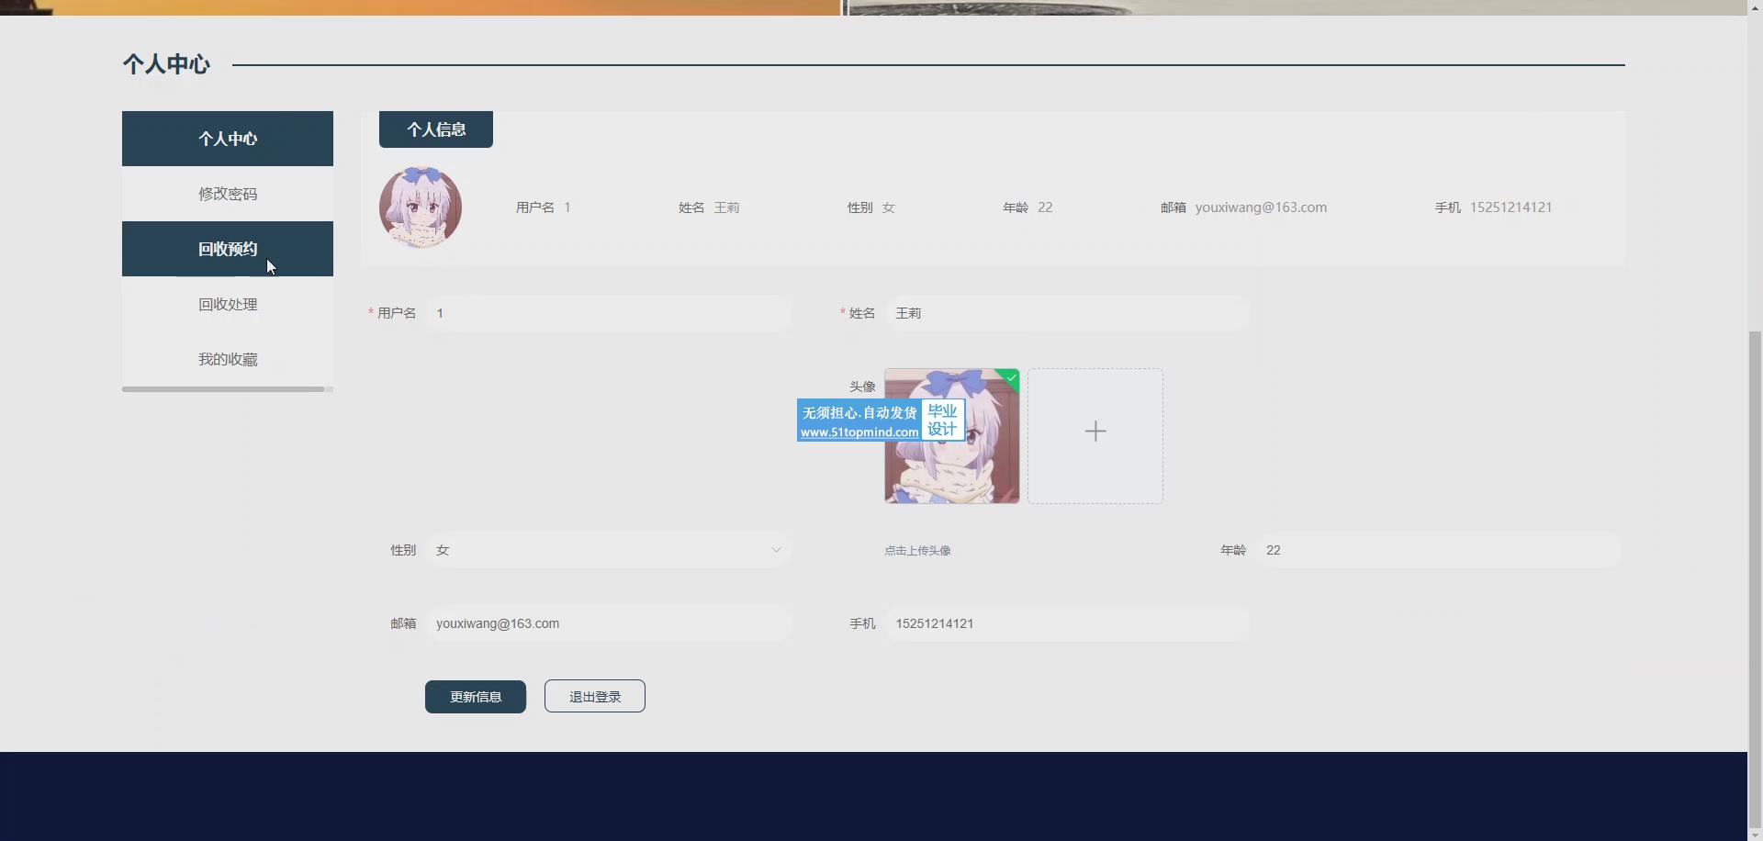Open 回收处理 in the sidebar
This screenshot has width=1763, height=841.
[228, 304]
